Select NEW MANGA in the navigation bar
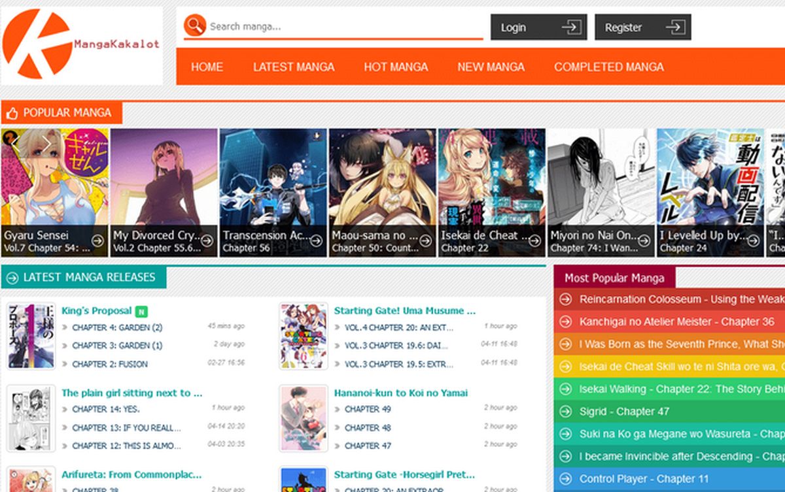Viewport: 785px width, 492px height. pyautogui.click(x=491, y=67)
